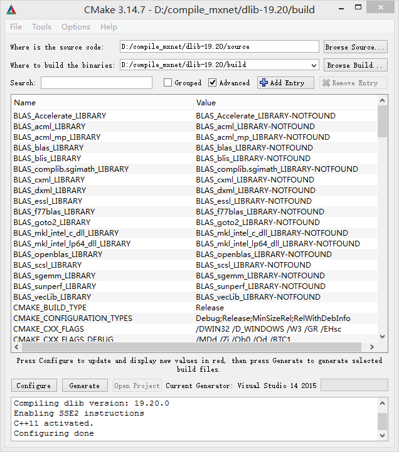
Task: Minimize the CMake window
Action: [x=341, y=9]
